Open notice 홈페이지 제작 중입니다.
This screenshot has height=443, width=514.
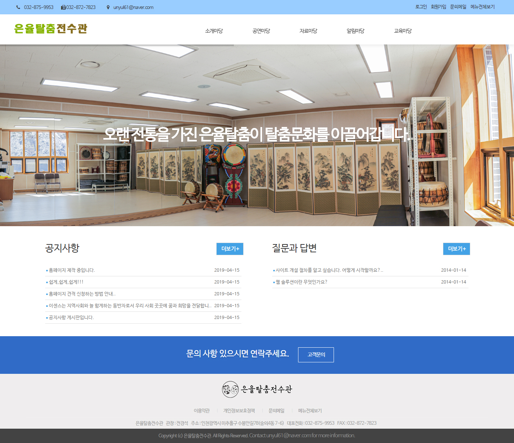(x=72, y=270)
